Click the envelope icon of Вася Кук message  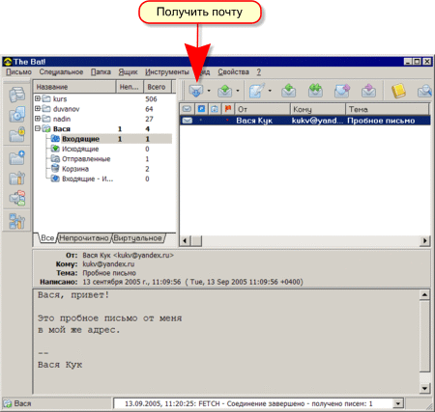coord(188,121)
